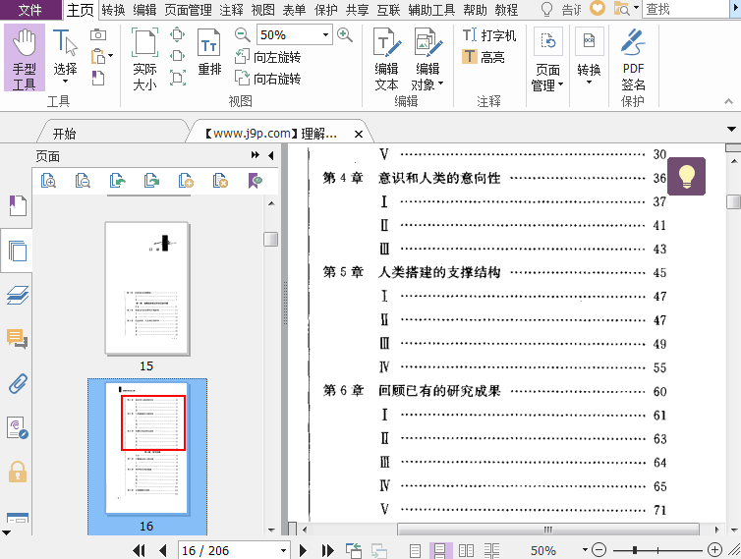Open the Comments panel in sidebar

17,339
